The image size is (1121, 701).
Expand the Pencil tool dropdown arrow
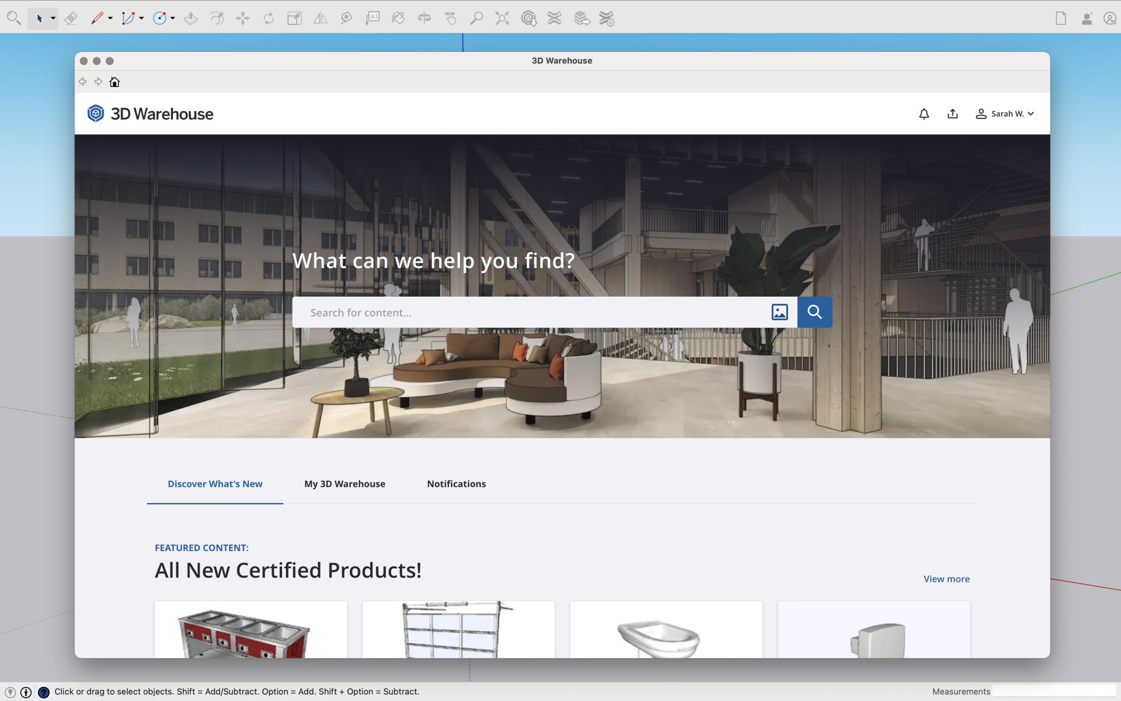(110, 18)
